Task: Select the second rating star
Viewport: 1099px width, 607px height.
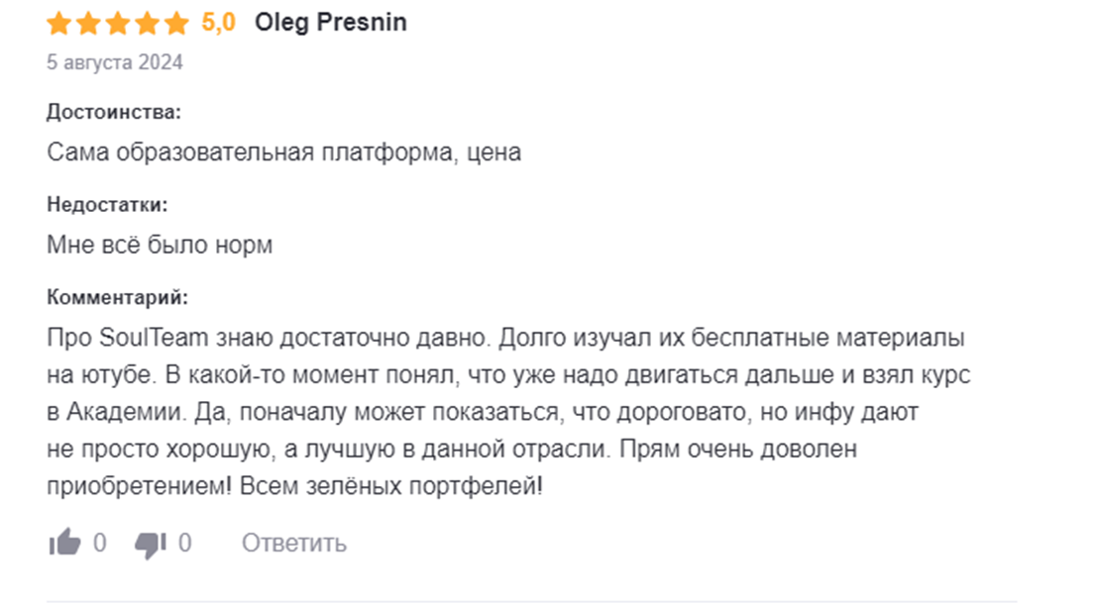Action: tap(88, 24)
